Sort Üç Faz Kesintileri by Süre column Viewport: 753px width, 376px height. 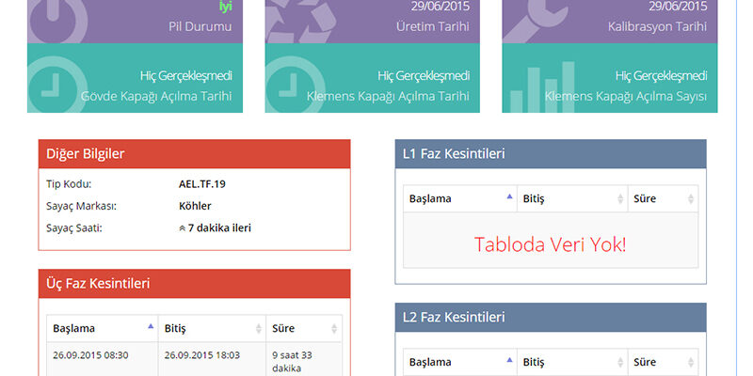pyautogui.click(x=303, y=328)
